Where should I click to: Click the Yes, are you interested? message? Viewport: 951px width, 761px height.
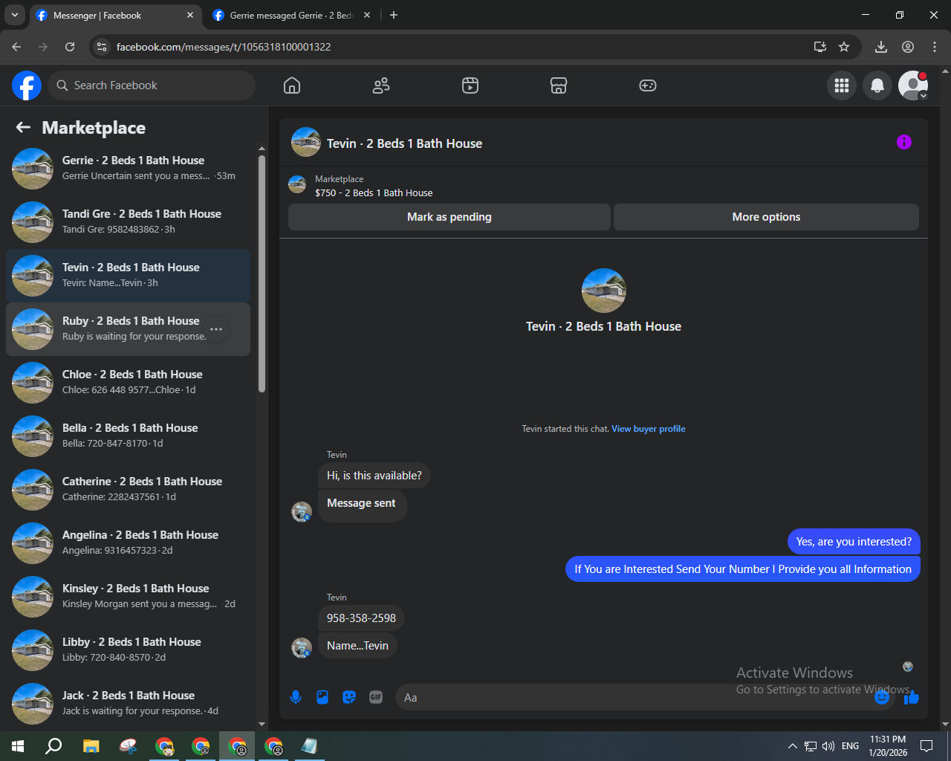point(854,542)
